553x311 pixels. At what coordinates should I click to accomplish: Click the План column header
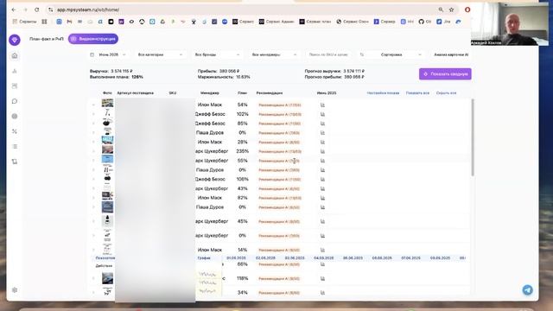pos(242,93)
